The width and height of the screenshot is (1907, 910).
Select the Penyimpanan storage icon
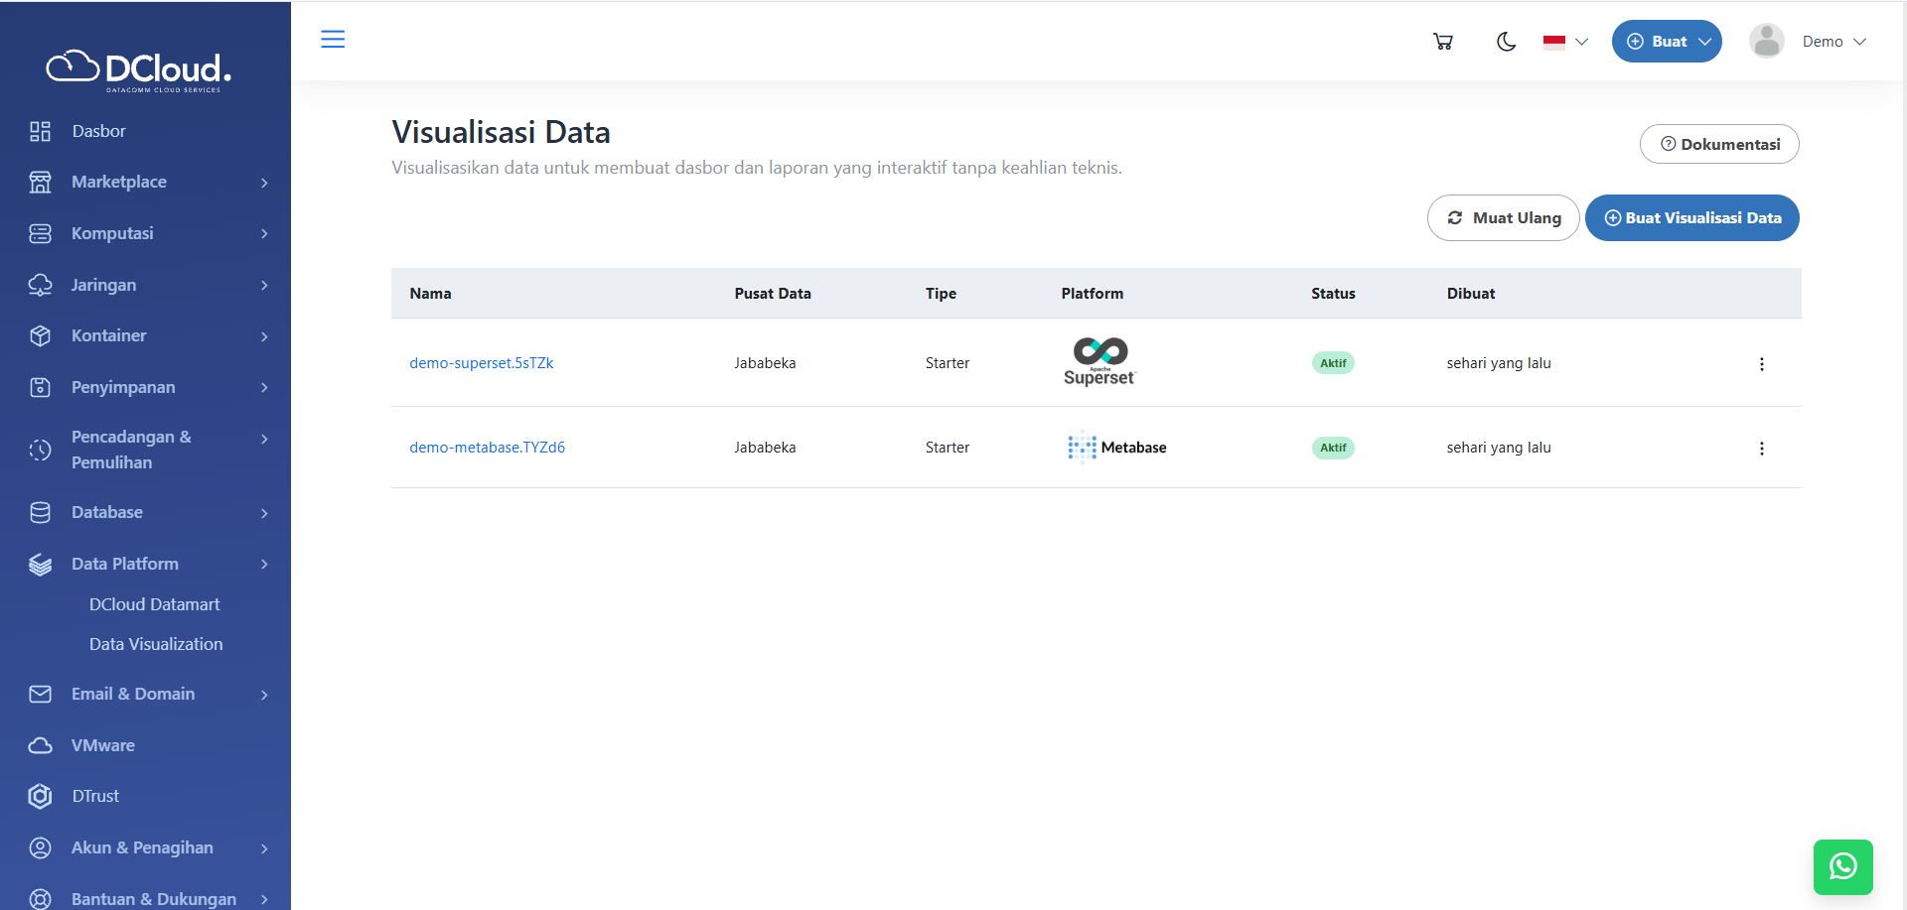click(x=40, y=387)
